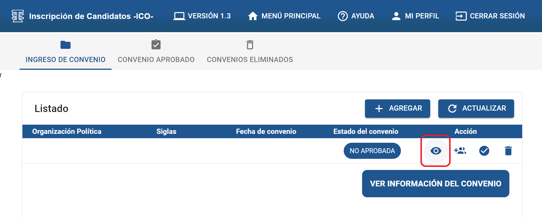The height and width of the screenshot is (218, 542).
Task: Click the eye icon to view the convenio
Action: tap(436, 151)
